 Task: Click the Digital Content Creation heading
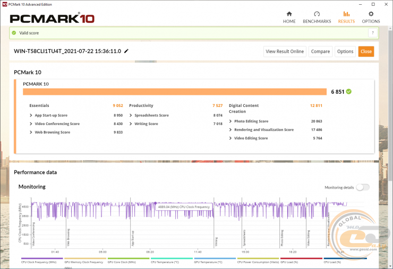(244, 109)
